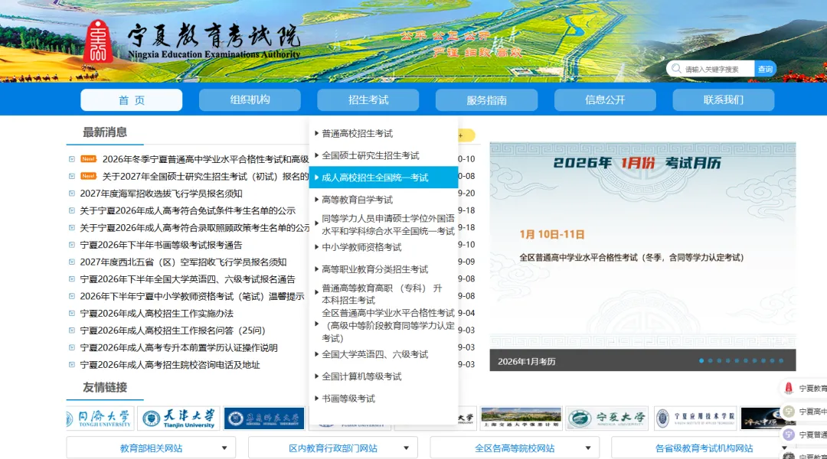This screenshot has width=827, height=459.
Task: Click the 宁夏高中 floating sidebar icon
Action: pos(789,411)
